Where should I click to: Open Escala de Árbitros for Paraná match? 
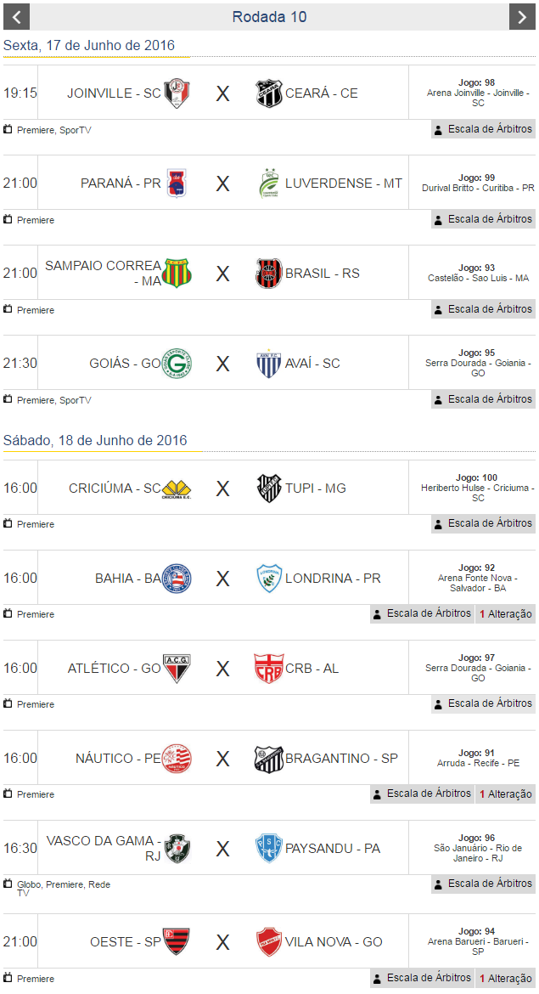pos(483,219)
